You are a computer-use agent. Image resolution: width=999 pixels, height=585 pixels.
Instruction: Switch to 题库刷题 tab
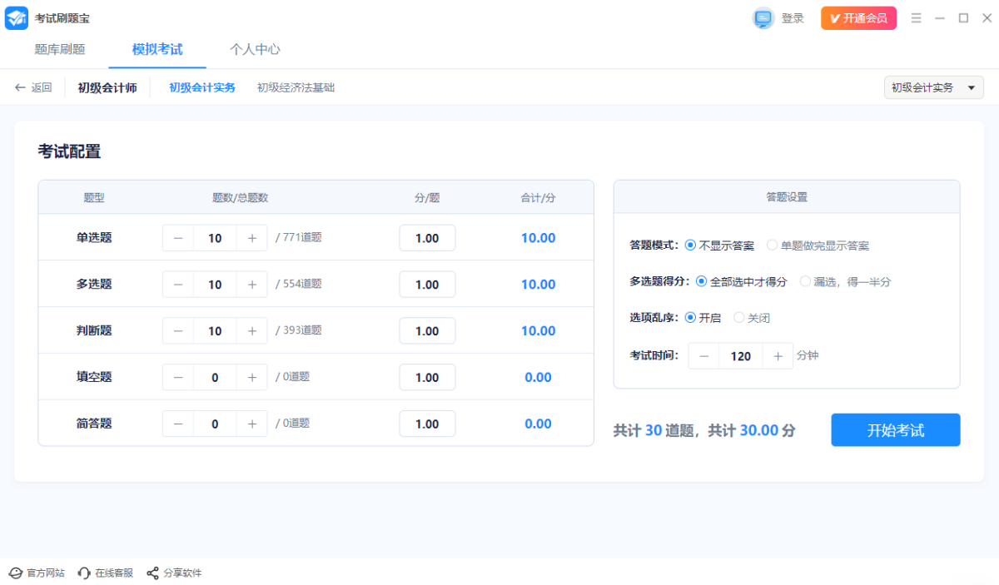(x=60, y=49)
